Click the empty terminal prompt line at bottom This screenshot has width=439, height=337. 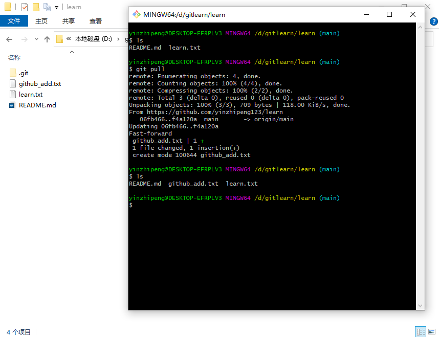pyautogui.click(x=131, y=205)
